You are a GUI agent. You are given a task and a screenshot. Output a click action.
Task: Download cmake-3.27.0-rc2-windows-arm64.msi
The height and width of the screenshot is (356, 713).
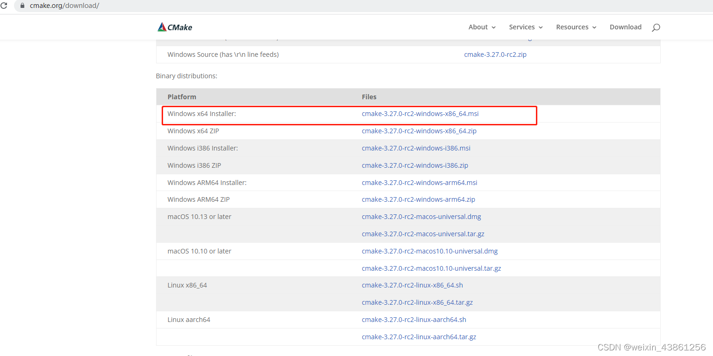(x=420, y=183)
